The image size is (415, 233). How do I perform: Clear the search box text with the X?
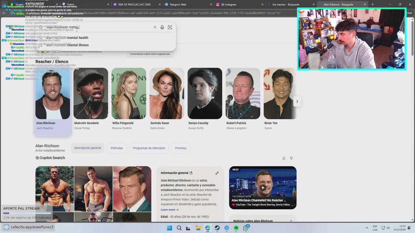pyautogui.click(x=155, y=27)
